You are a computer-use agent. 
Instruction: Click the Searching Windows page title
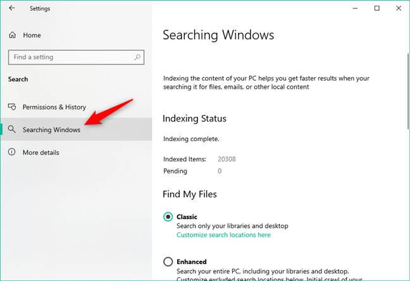coord(218,35)
